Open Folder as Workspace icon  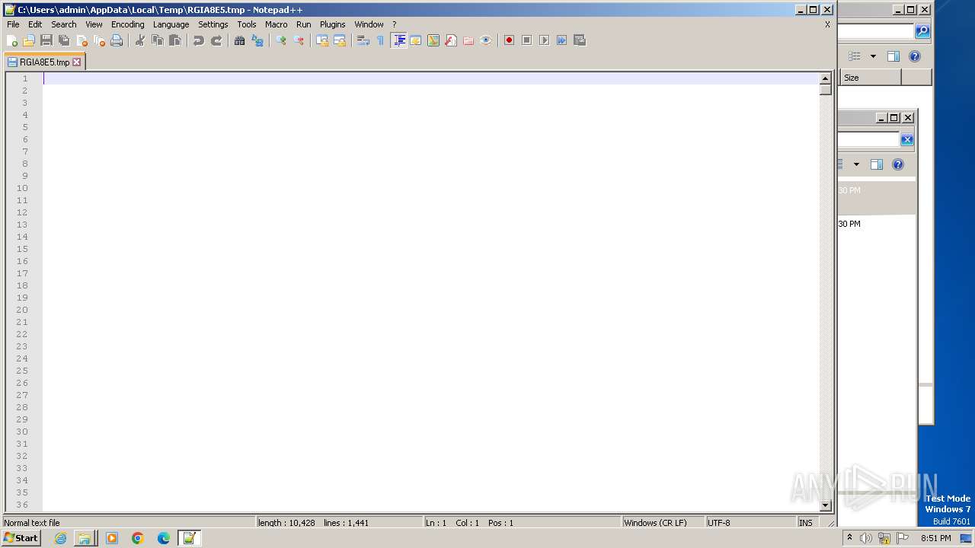(x=468, y=40)
